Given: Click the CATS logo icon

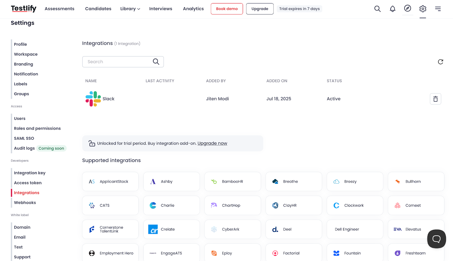Looking at the screenshot, I should [92, 205].
